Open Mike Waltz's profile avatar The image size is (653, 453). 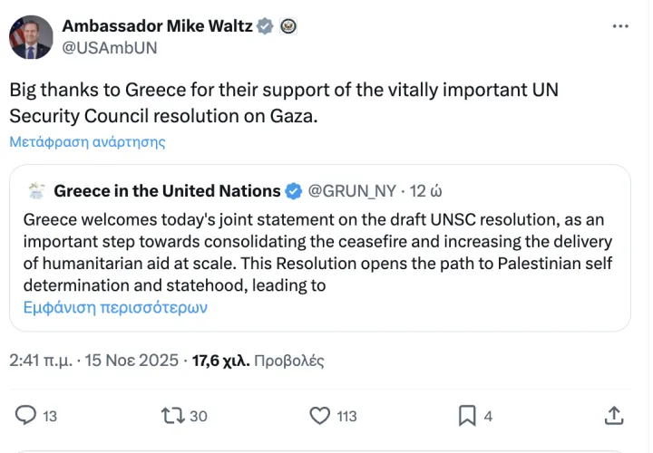(31, 38)
